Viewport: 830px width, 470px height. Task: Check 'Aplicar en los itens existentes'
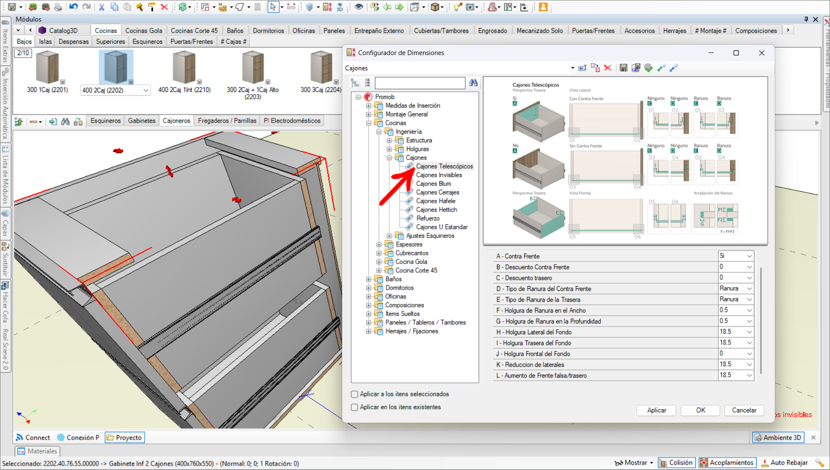354,407
